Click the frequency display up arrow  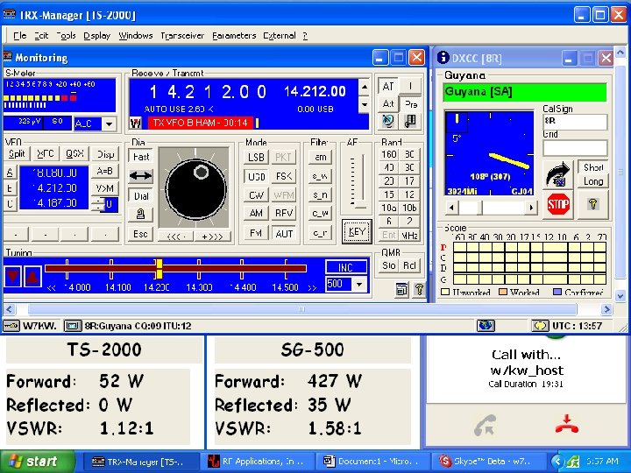364,87
